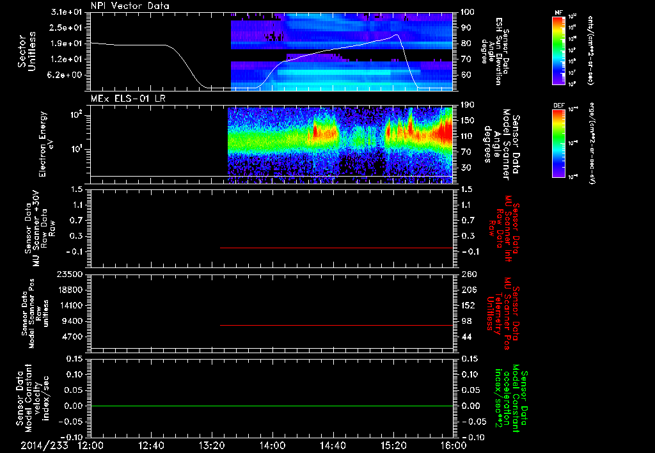Click green 'Model Constant acceleration' axis title
Viewport: 655px width, 453px height.
tap(511, 398)
